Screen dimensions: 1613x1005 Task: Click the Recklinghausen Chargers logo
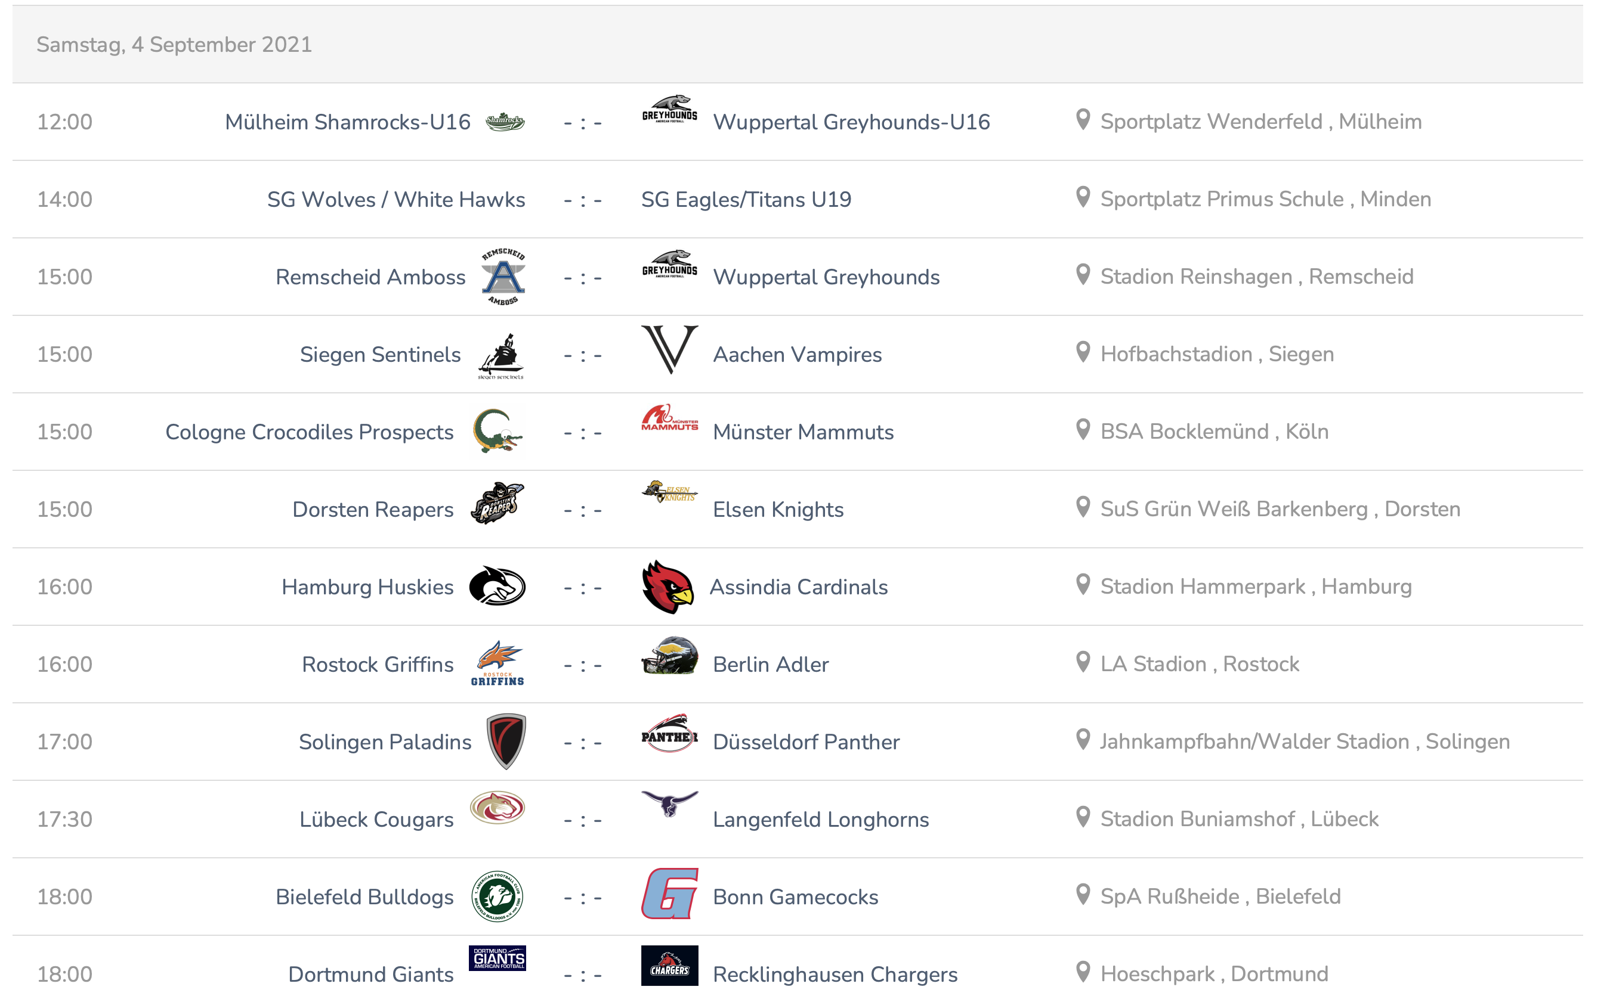[x=669, y=965]
